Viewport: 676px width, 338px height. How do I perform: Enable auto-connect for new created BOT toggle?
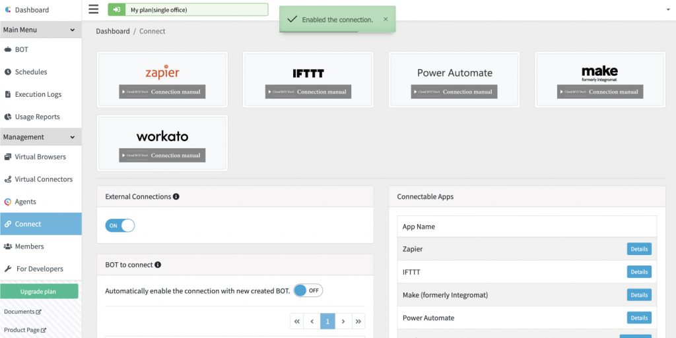coord(308,291)
